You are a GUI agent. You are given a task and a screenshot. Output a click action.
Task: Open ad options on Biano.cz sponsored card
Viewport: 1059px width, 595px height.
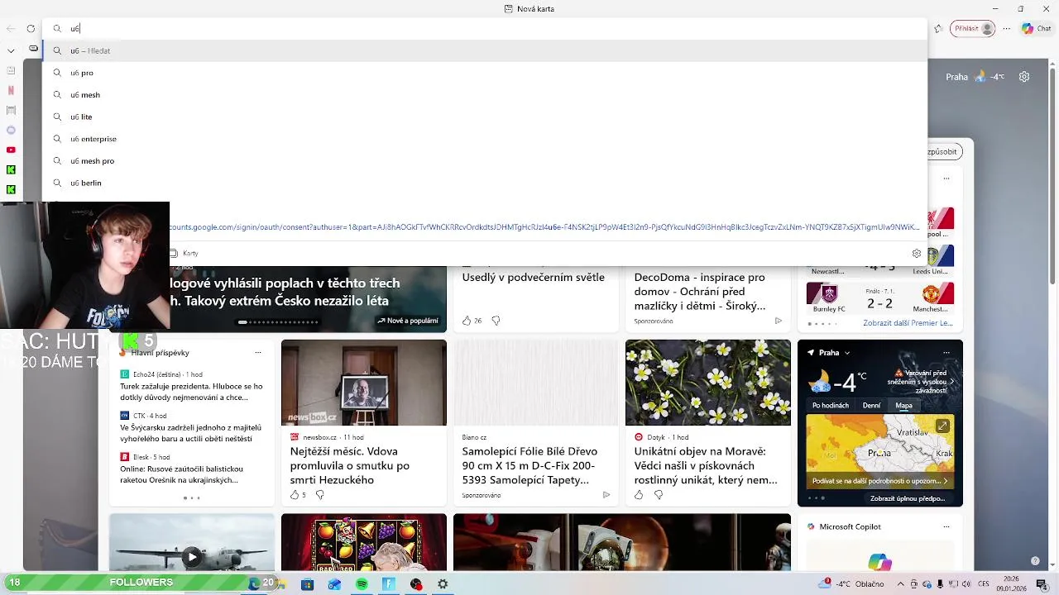(x=606, y=495)
